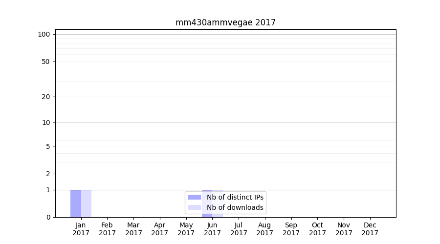This screenshot has height=244, width=440.
Task: Click the y-axis tick label 100
Action: pos(44,34)
